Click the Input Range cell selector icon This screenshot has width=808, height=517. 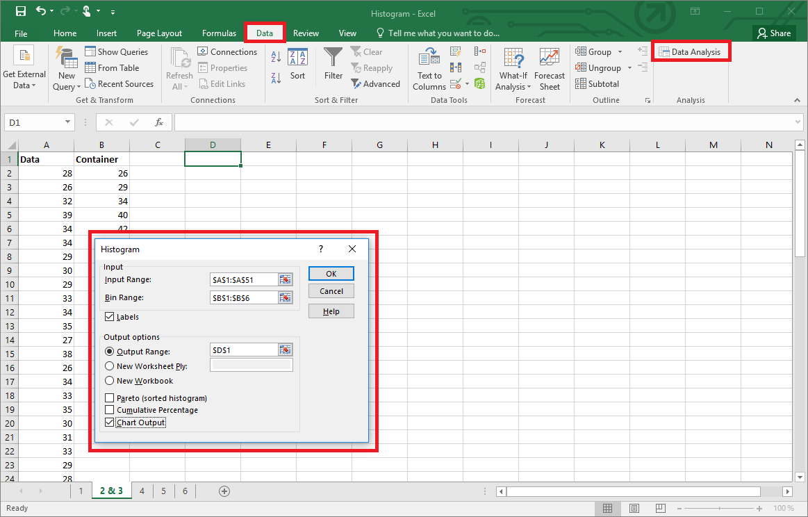pyautogui.click(x=285, y=279)
